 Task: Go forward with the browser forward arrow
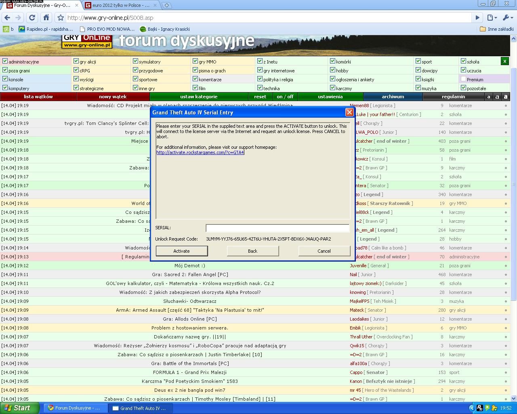pos(18,18)
